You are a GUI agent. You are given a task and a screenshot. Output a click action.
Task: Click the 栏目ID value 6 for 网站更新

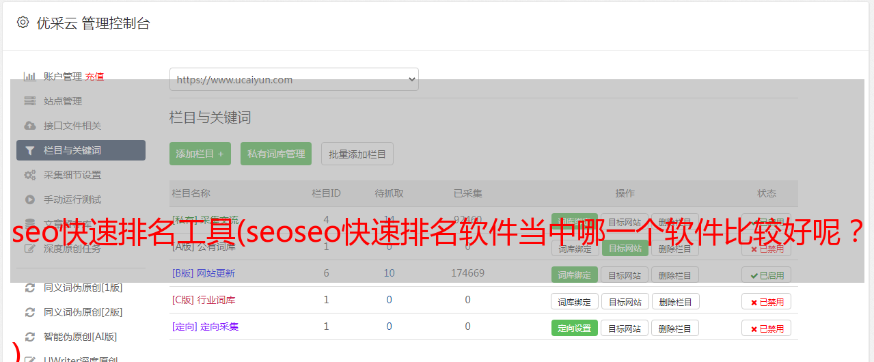(x=327, y=273)
